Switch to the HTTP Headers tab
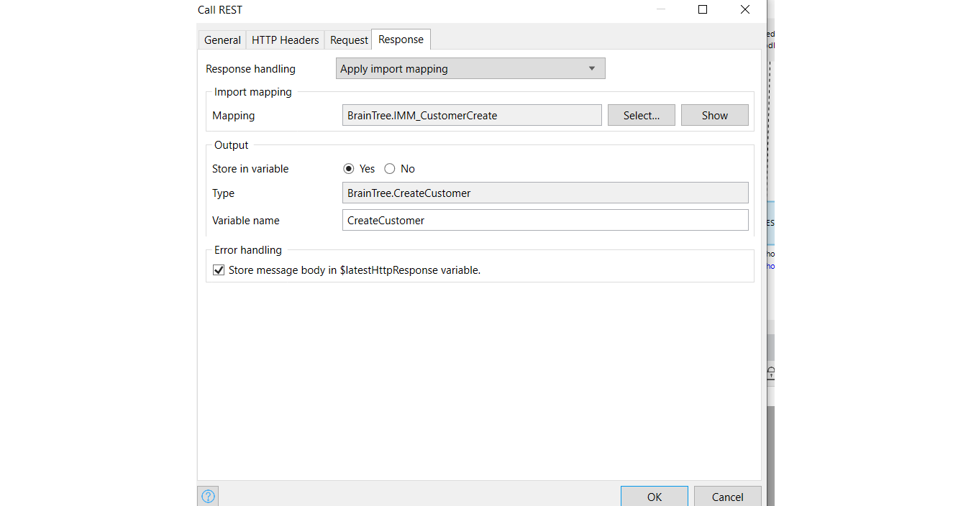 [285, 40]
